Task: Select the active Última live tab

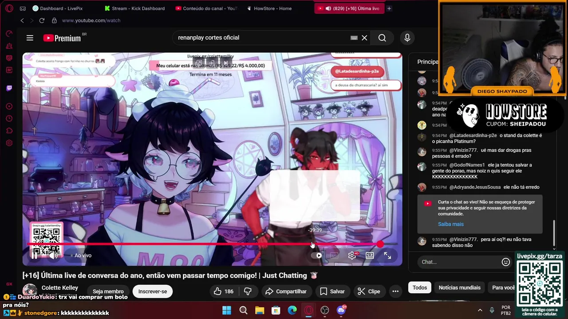Action: pos(349,8)
